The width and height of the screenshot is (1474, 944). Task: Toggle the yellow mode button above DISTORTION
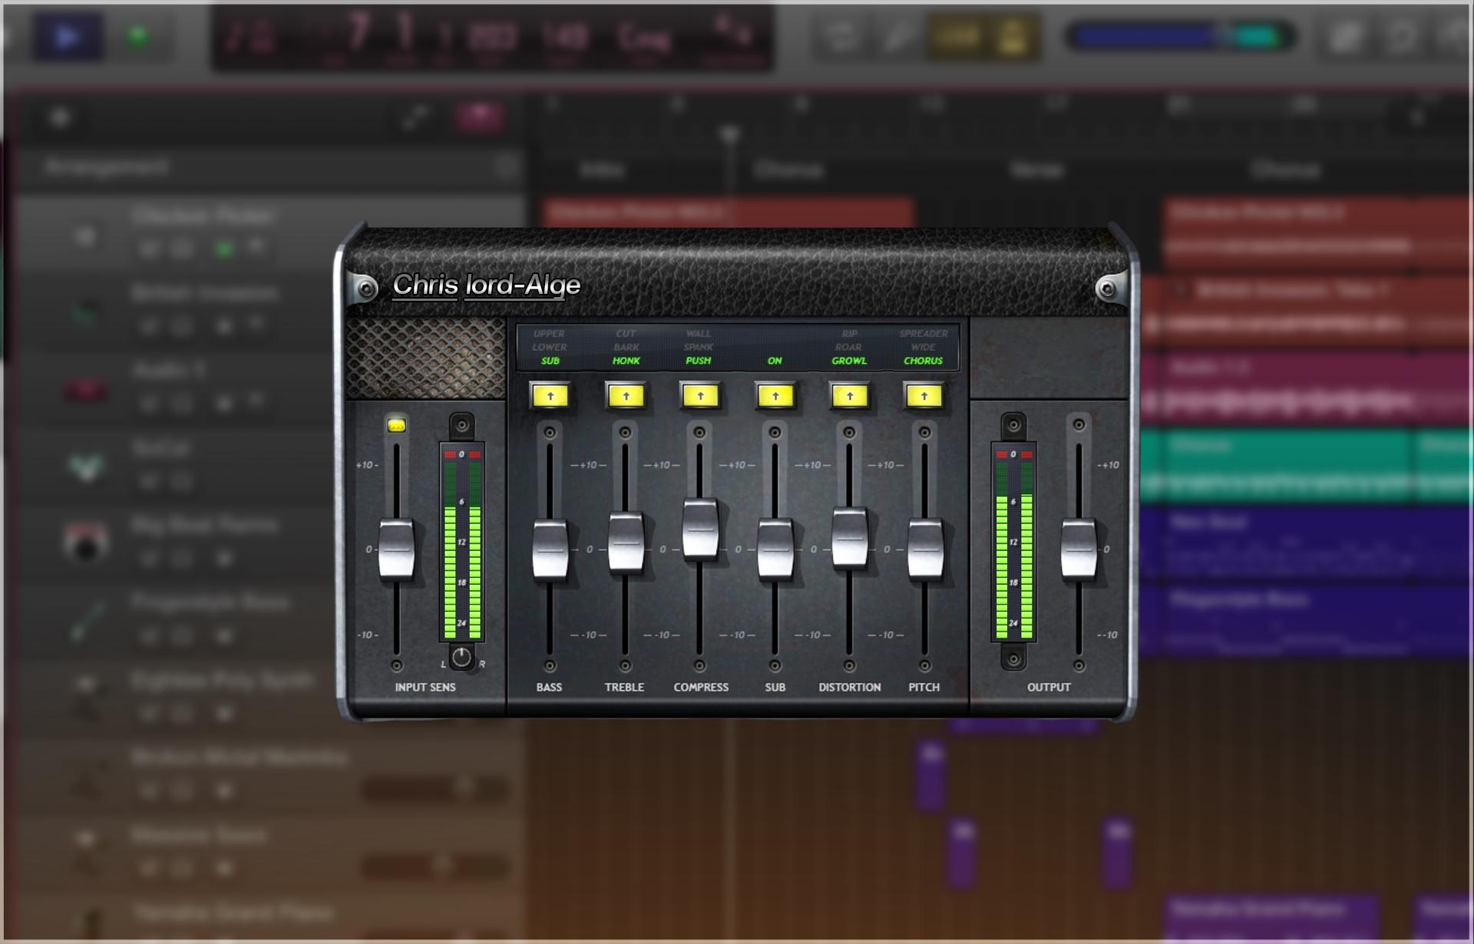[850, 396]
